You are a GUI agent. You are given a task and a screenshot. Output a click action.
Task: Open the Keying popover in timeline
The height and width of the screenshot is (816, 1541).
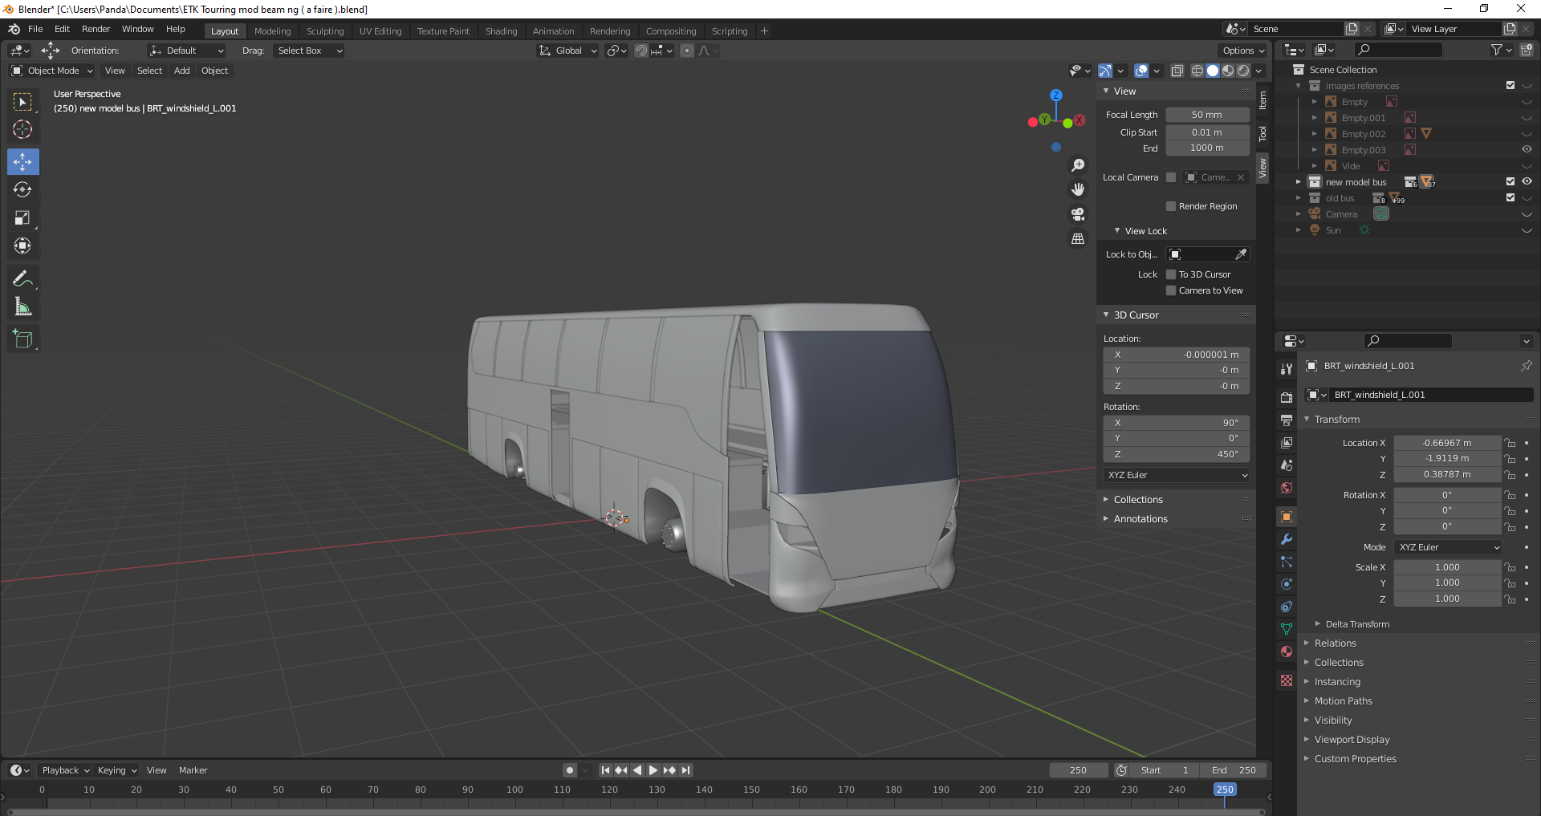click(117, 770)
